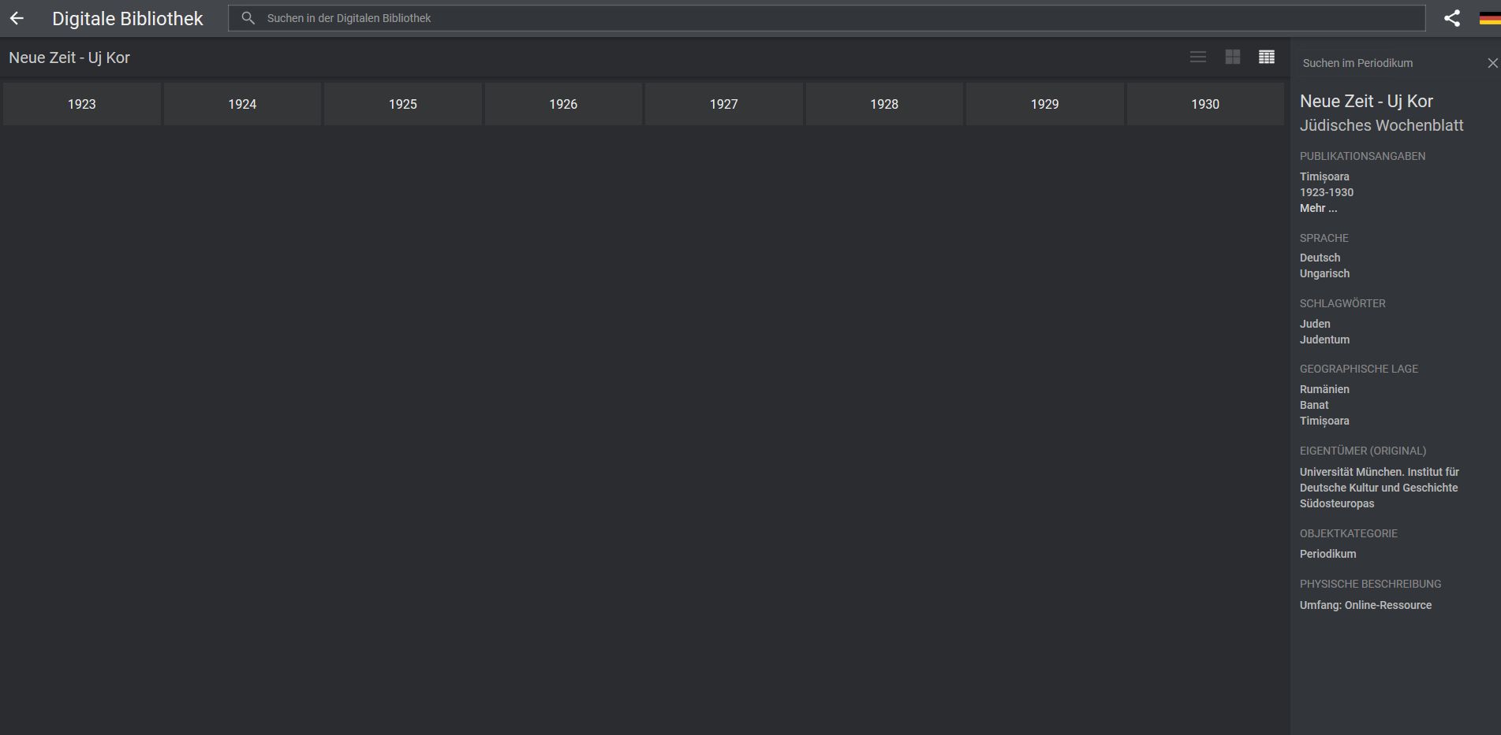1501x735 pixels.
Task: Click the 'PUBLIKATIONSANGABEN' section label
Action: pyautogui.click(x=1362, y=156)
